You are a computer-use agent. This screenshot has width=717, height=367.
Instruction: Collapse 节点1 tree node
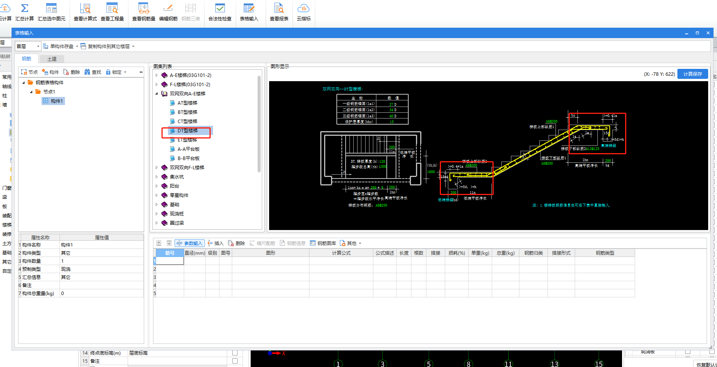[x=31, y=92]
